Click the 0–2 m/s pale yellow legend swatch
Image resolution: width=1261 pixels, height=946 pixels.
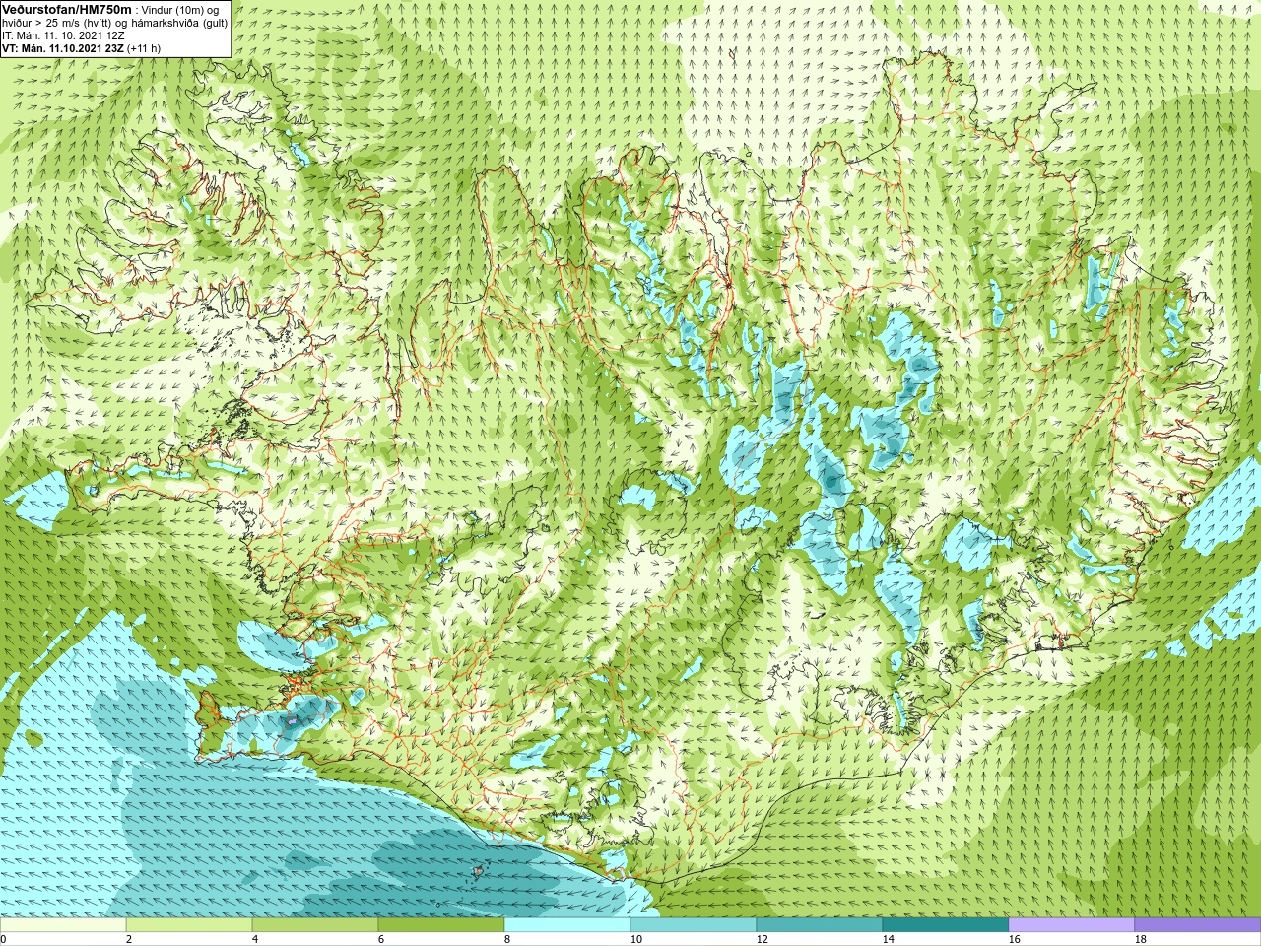(63, 925)
